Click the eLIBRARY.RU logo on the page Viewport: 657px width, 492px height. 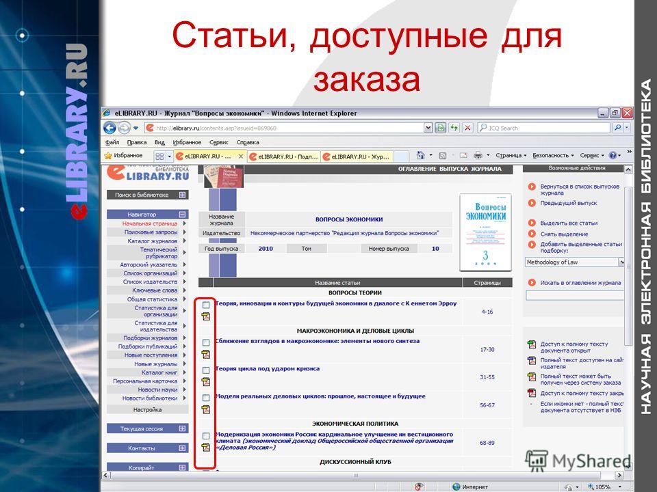coord(148,173)
